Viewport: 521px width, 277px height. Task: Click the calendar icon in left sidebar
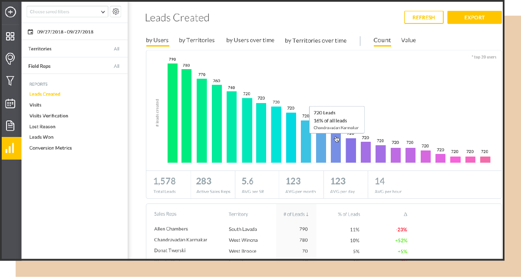point(10,103)
